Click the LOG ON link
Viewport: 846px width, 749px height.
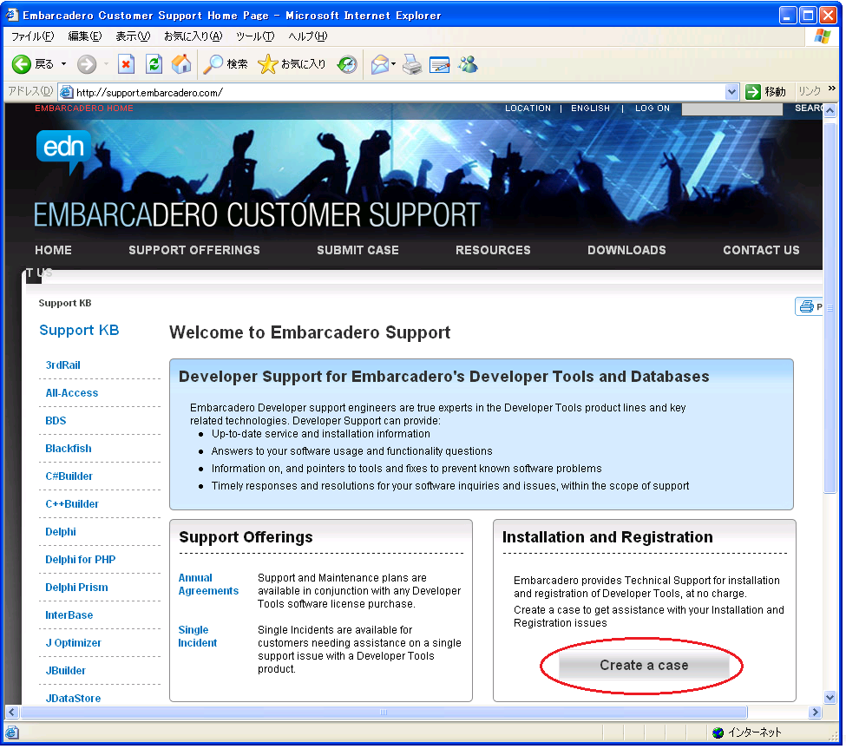click(x=653, y=108)
